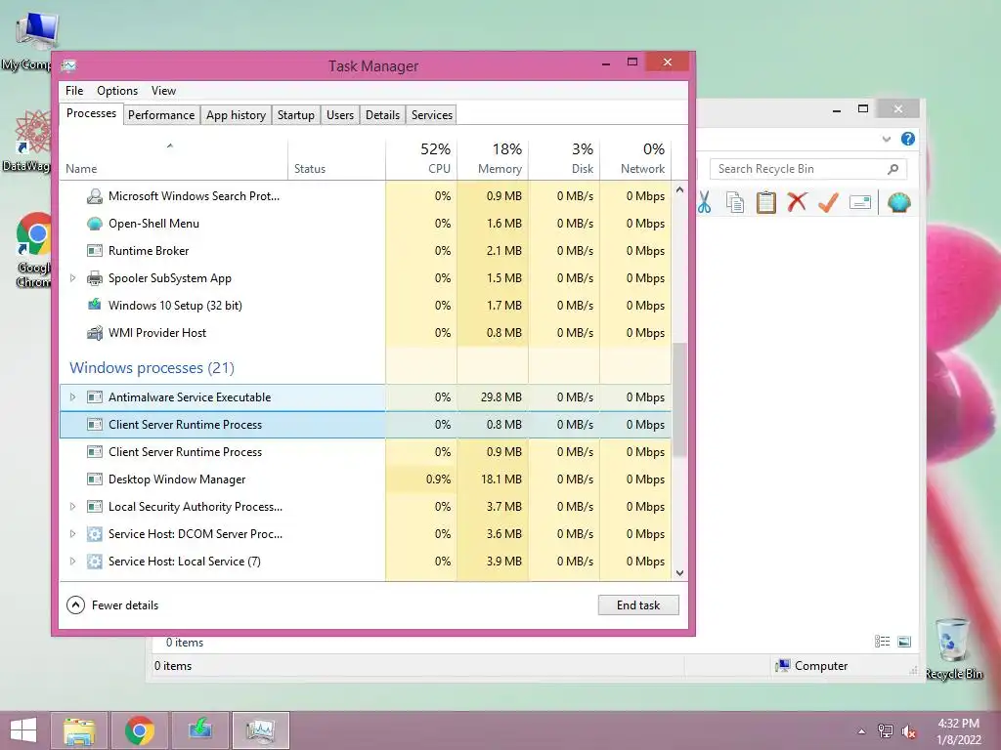Click the network tray icon

coord(886,731)
